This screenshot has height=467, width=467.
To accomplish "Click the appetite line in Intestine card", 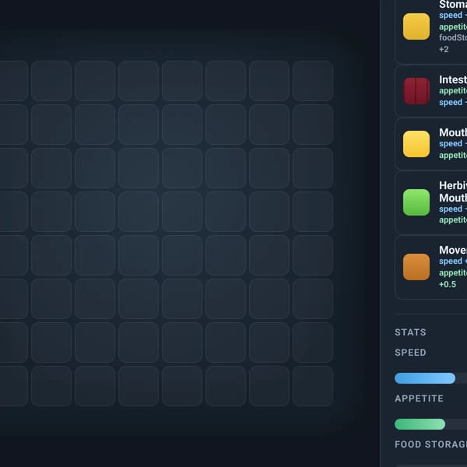I will (x=453, y=90).
